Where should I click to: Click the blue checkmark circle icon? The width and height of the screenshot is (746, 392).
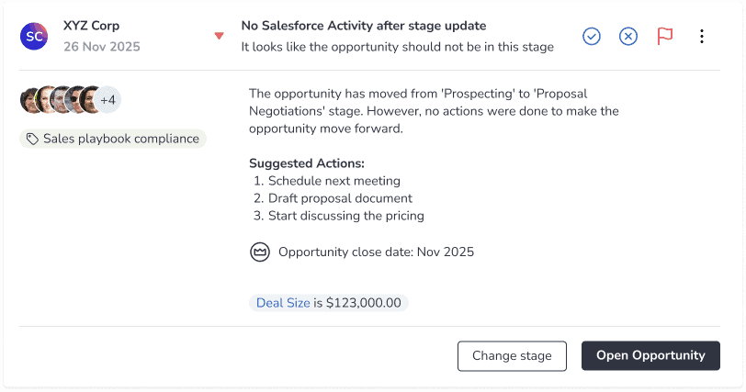coord(592,36)
